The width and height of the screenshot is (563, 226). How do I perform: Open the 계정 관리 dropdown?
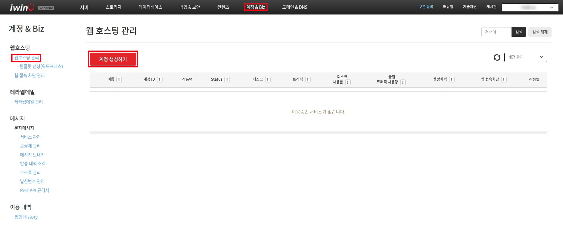click(x=526, y=57)
